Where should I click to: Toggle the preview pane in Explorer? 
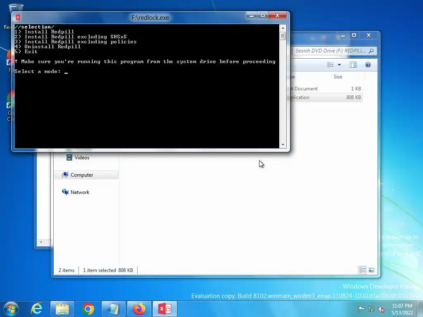353,65
